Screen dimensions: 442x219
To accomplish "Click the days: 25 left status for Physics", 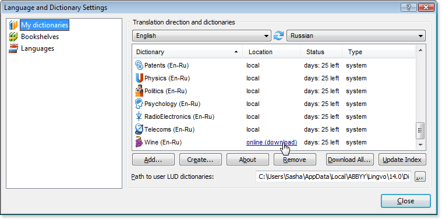I will click(x=321, y=78).
